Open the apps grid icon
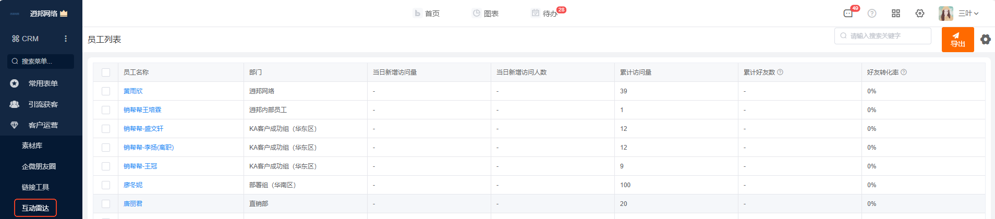Screen dimensions: 995x219 click(896, 14)
